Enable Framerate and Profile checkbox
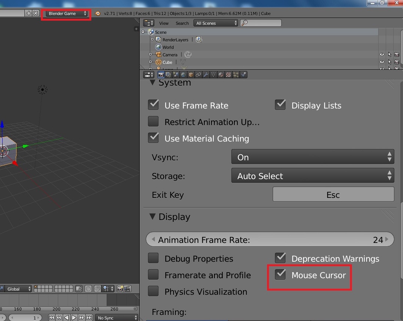The width and height of the screenshot is (403, 321). 153,274
